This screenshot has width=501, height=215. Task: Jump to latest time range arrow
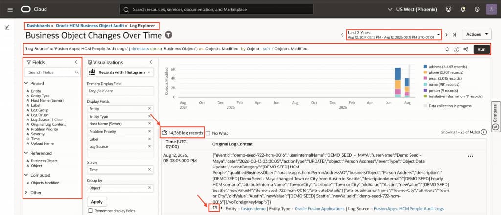455,35
